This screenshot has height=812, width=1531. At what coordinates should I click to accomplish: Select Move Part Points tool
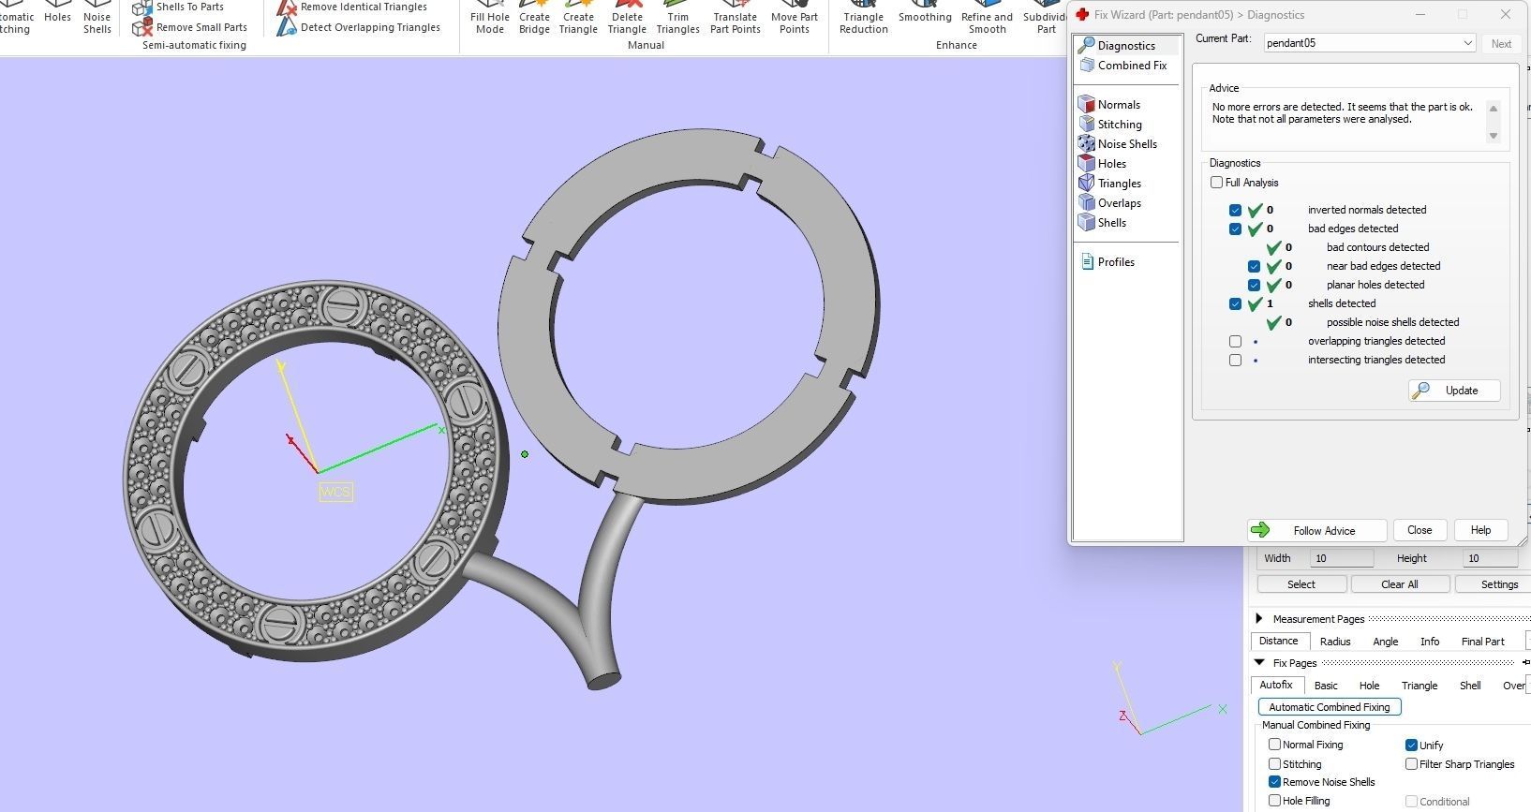click(795, 18)
